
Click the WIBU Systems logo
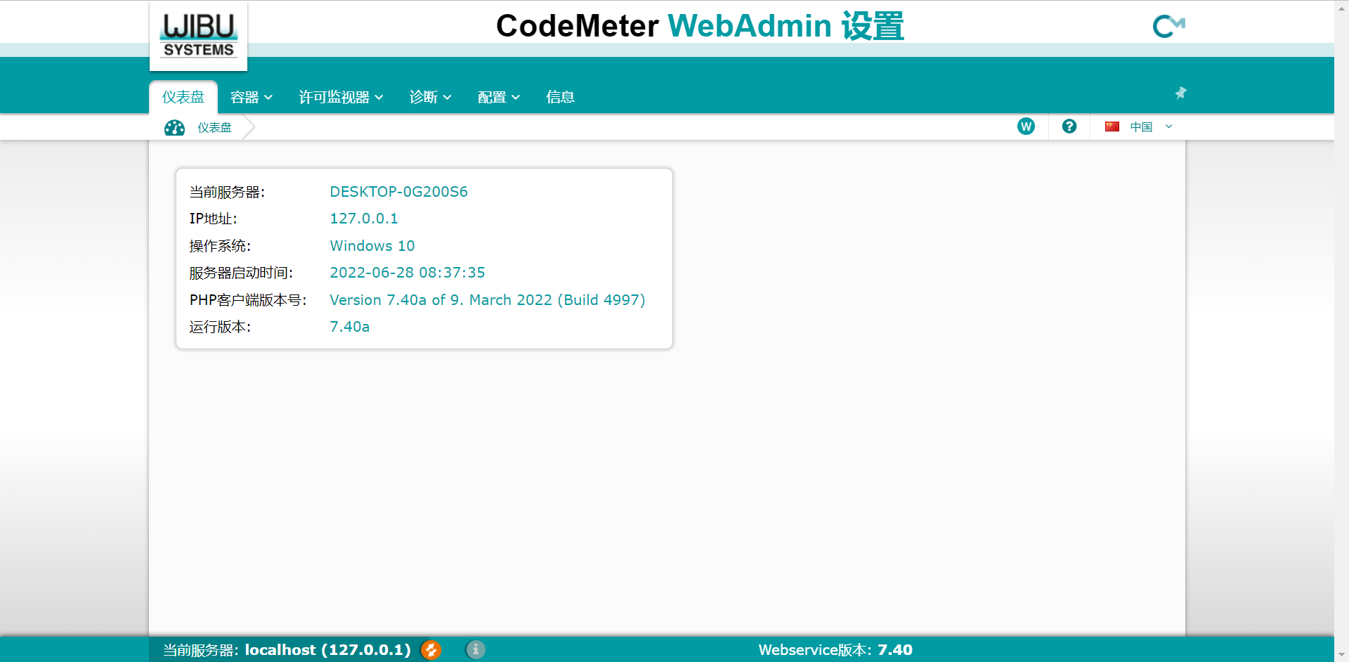(x=198, y=36)
